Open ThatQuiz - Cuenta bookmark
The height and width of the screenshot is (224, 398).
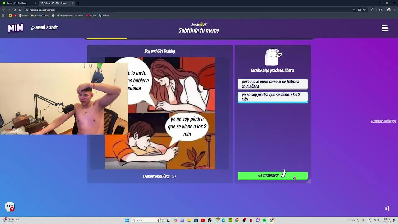(40, 16)
